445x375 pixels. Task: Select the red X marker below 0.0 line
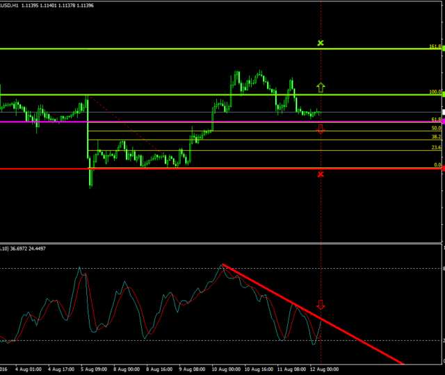[321, 174]
